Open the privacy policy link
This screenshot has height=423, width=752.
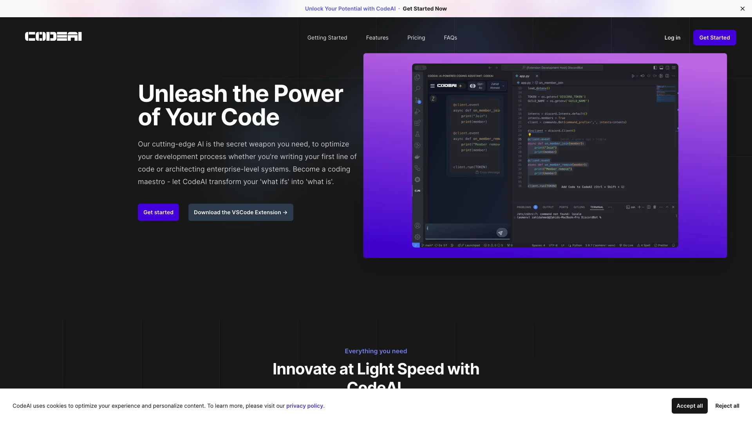tap(305, 406)
